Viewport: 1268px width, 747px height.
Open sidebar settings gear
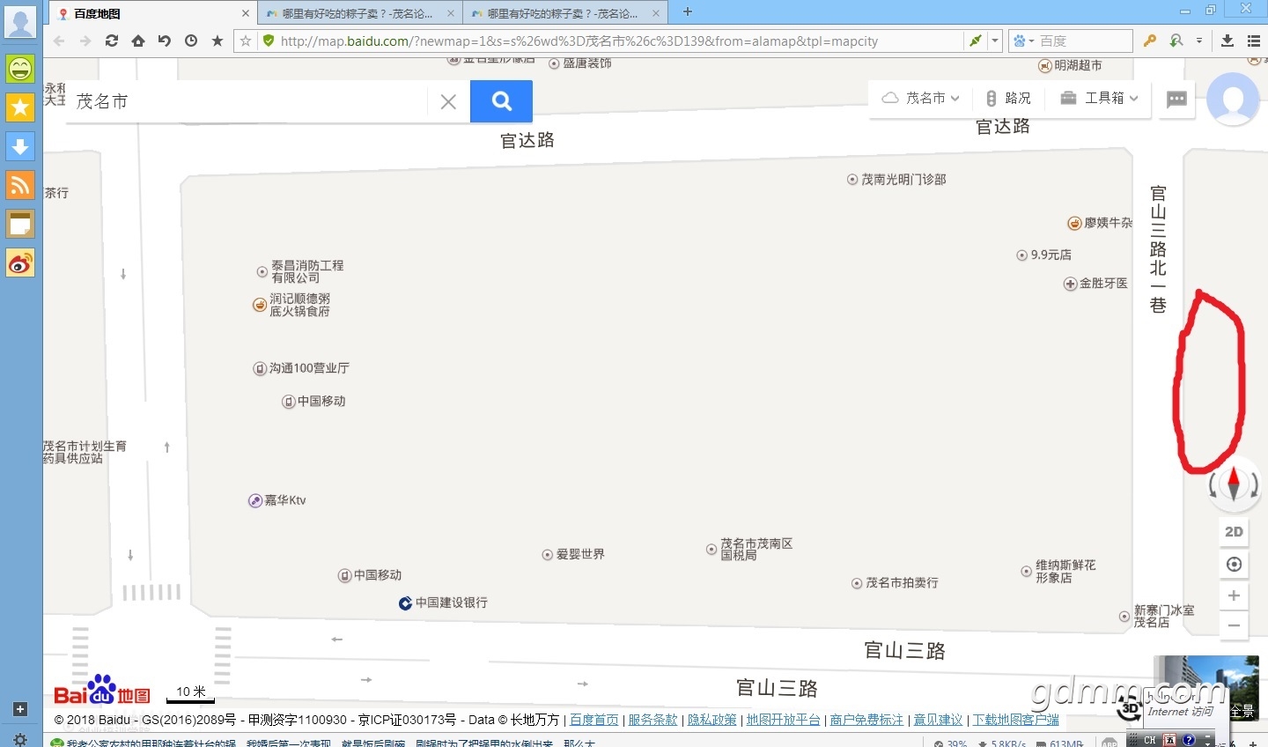pos(19,739)
